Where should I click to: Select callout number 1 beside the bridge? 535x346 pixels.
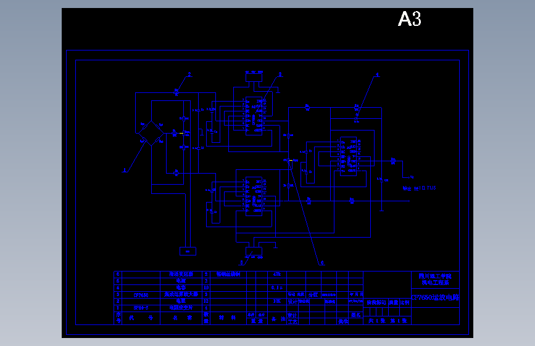125,169
